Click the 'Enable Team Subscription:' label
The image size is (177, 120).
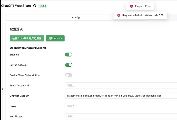click(25, 75)
